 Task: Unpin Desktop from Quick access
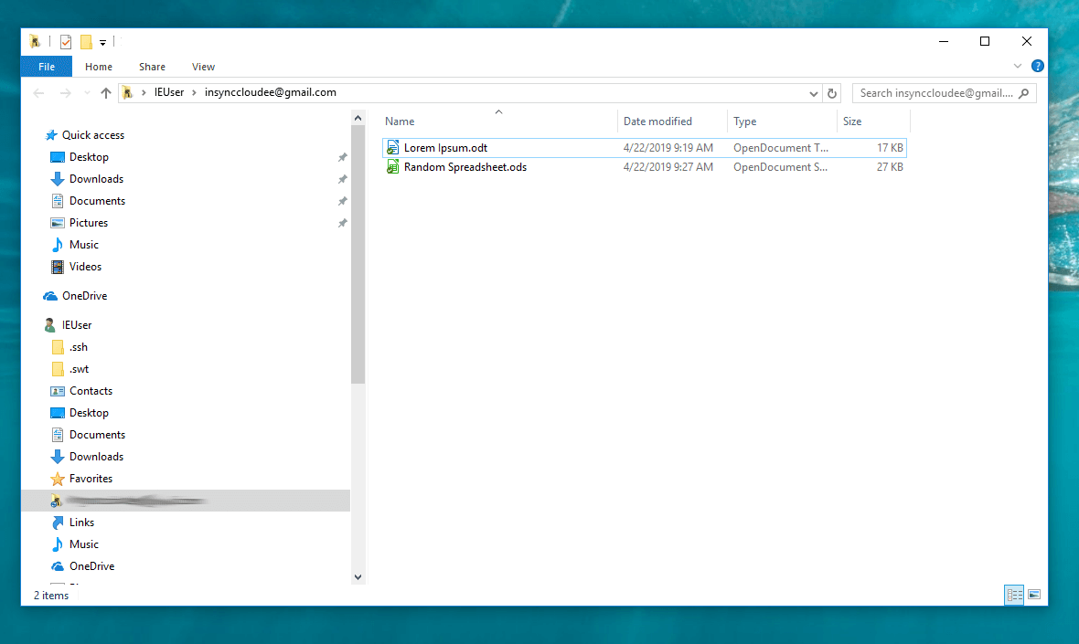[343, 157]
